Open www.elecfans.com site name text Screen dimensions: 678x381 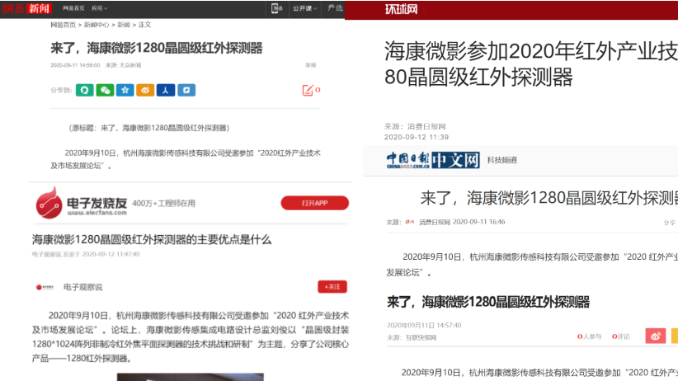pos(97,213)
